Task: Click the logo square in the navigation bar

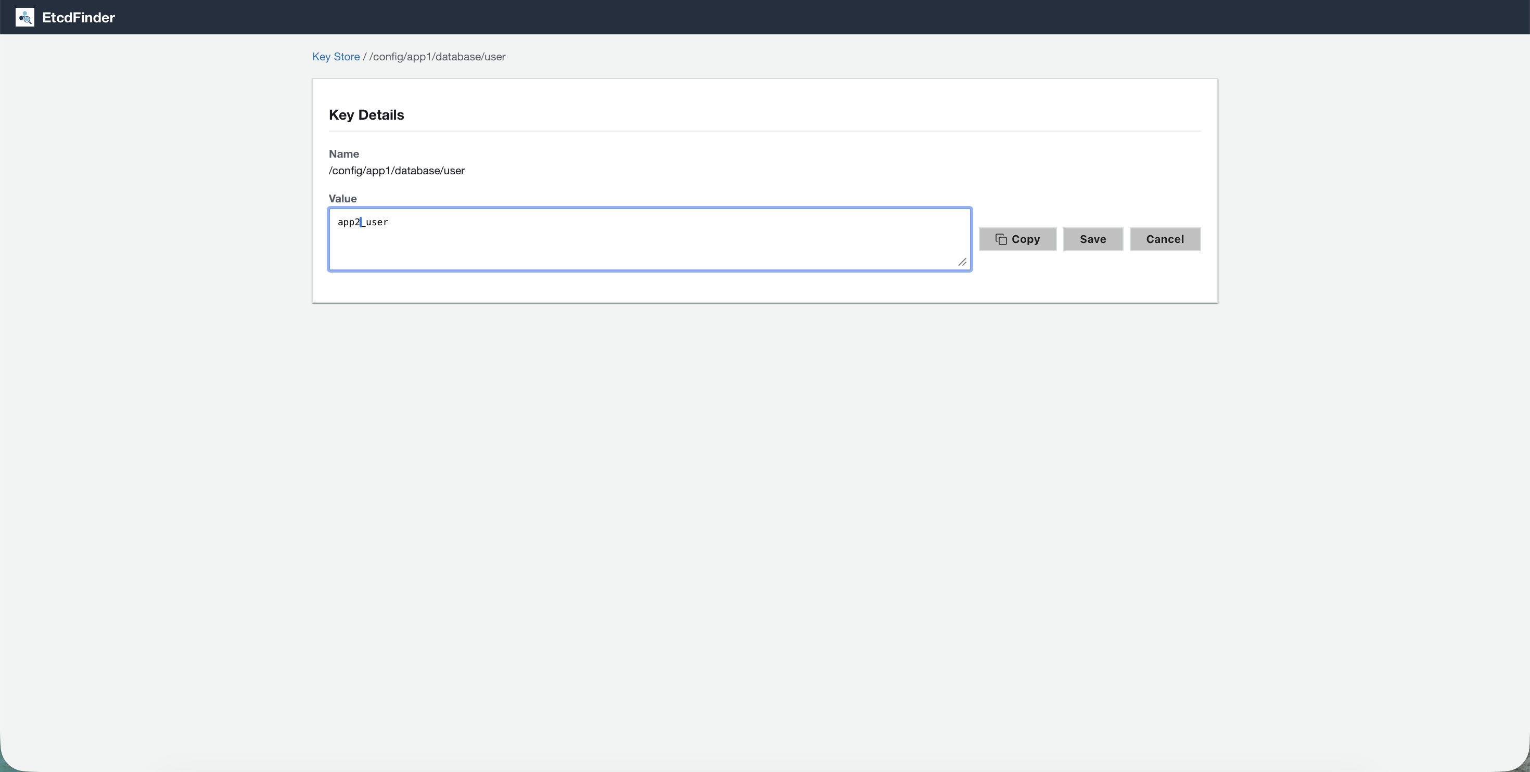Action: coord(24,17)
